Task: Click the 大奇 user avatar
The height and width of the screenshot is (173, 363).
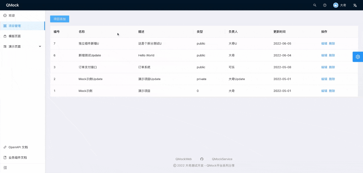Action: [335, 5]
